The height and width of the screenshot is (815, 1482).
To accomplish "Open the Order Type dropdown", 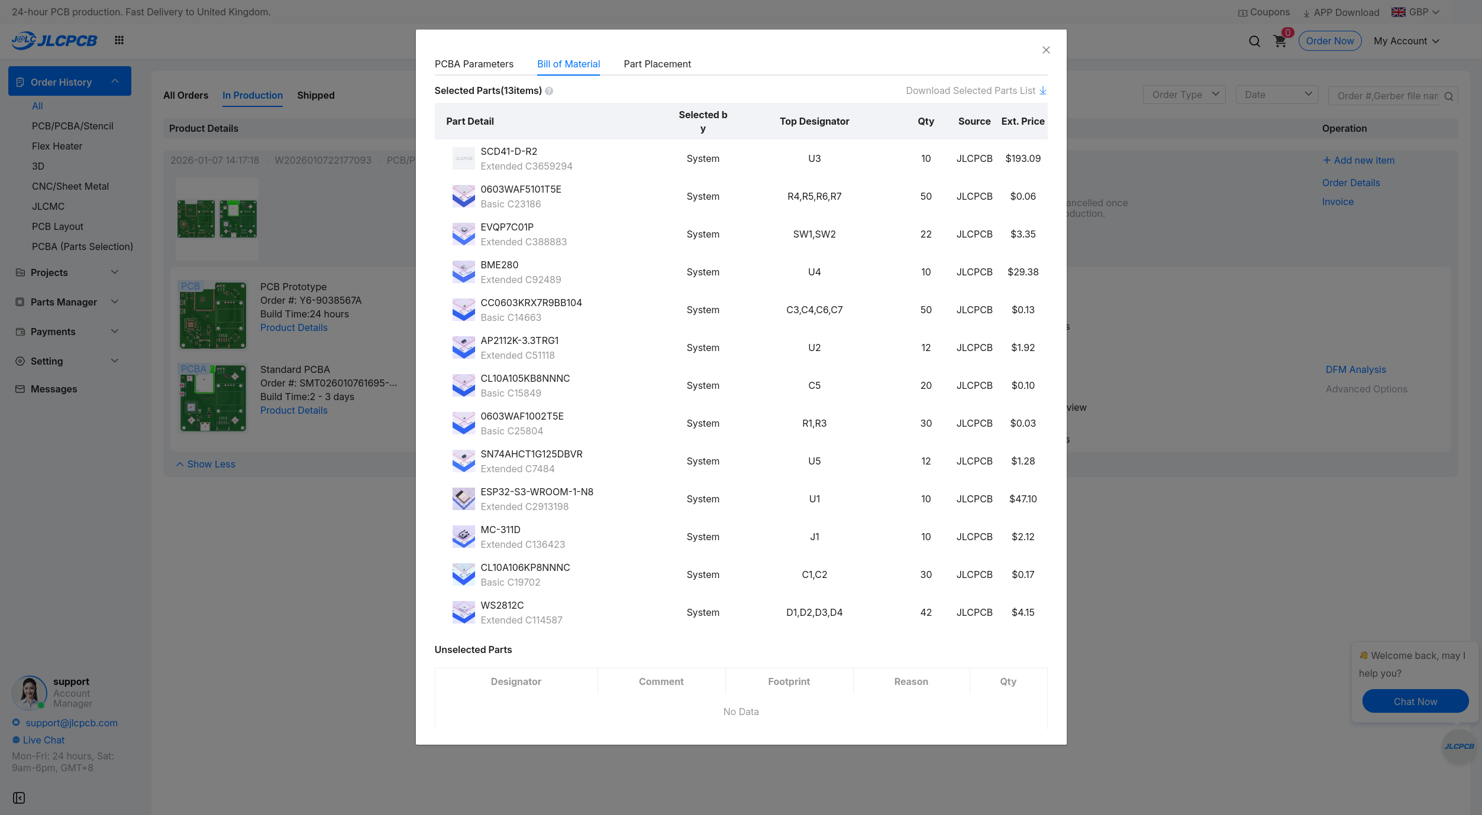I will tap(1184, 95).
